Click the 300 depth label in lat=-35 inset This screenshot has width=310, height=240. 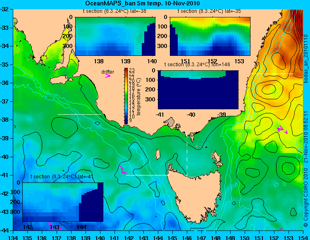163,46
